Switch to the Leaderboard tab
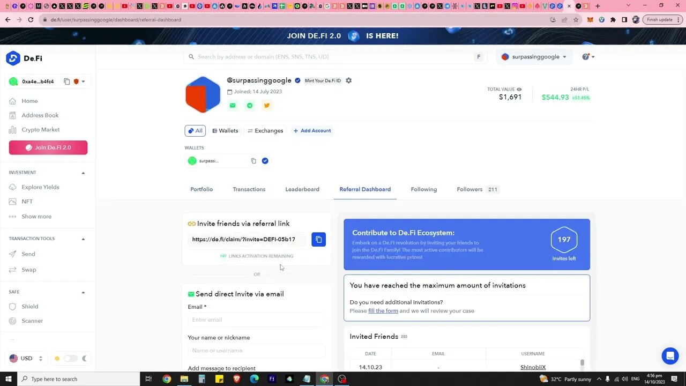This screenshot has width=686, height=386. [302, 189]
